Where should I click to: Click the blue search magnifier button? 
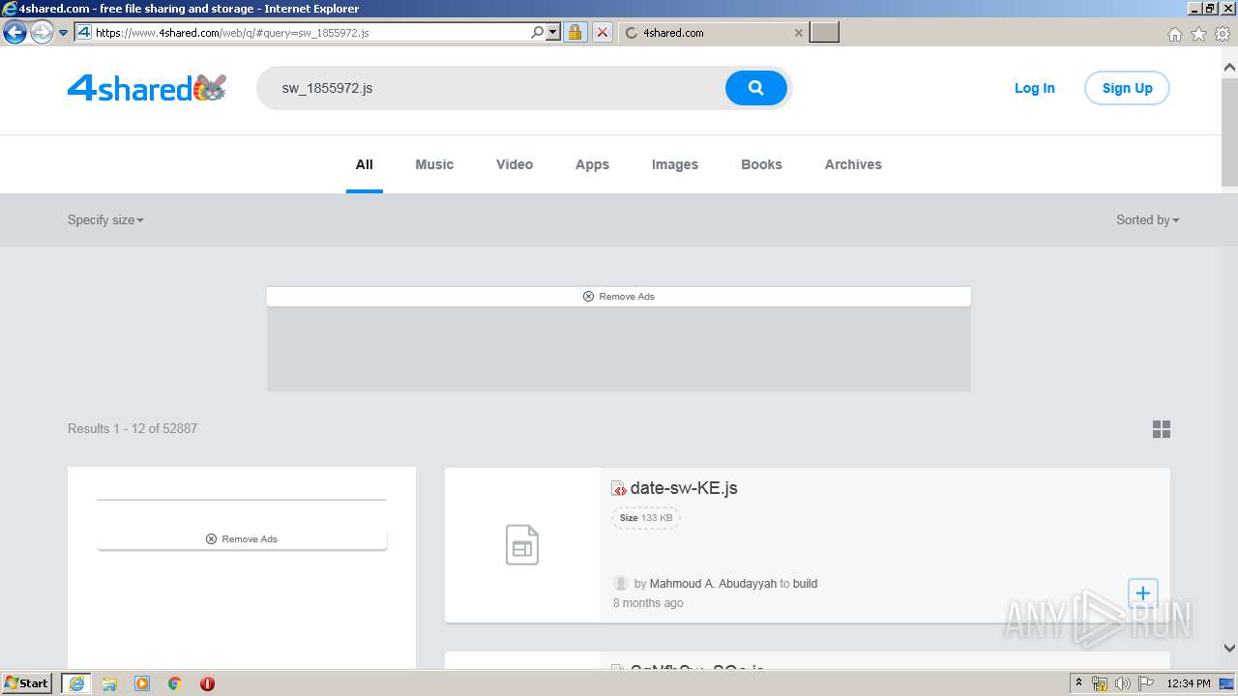coord(756,88)
